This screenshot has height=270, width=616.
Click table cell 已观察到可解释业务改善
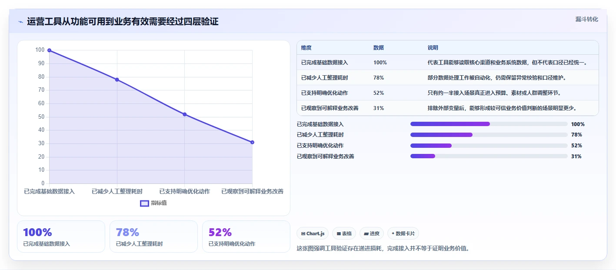click(330, 108)
